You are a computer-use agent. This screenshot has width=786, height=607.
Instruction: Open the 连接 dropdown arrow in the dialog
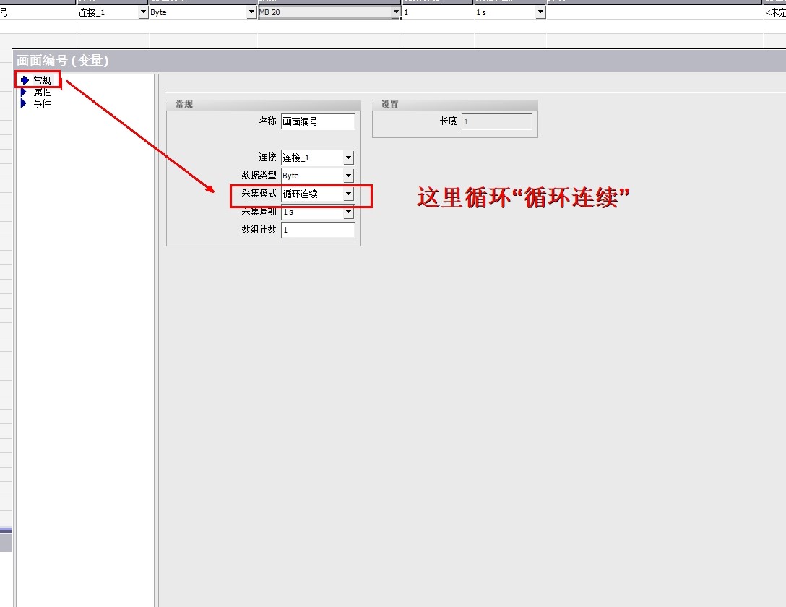(x=348, y=157)
